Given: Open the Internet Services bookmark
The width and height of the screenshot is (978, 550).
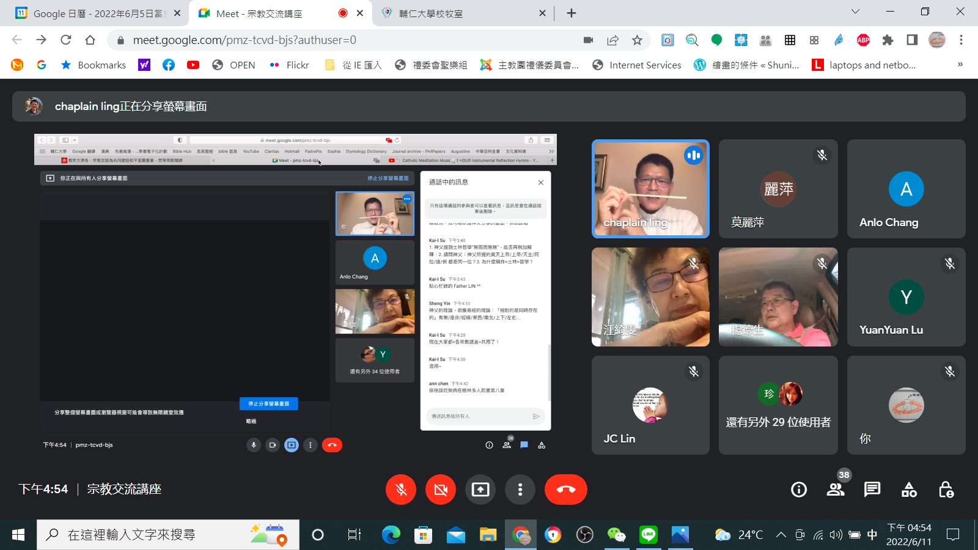Looking at the screenshot, I should pyautogui.click(x=637, y=65).
